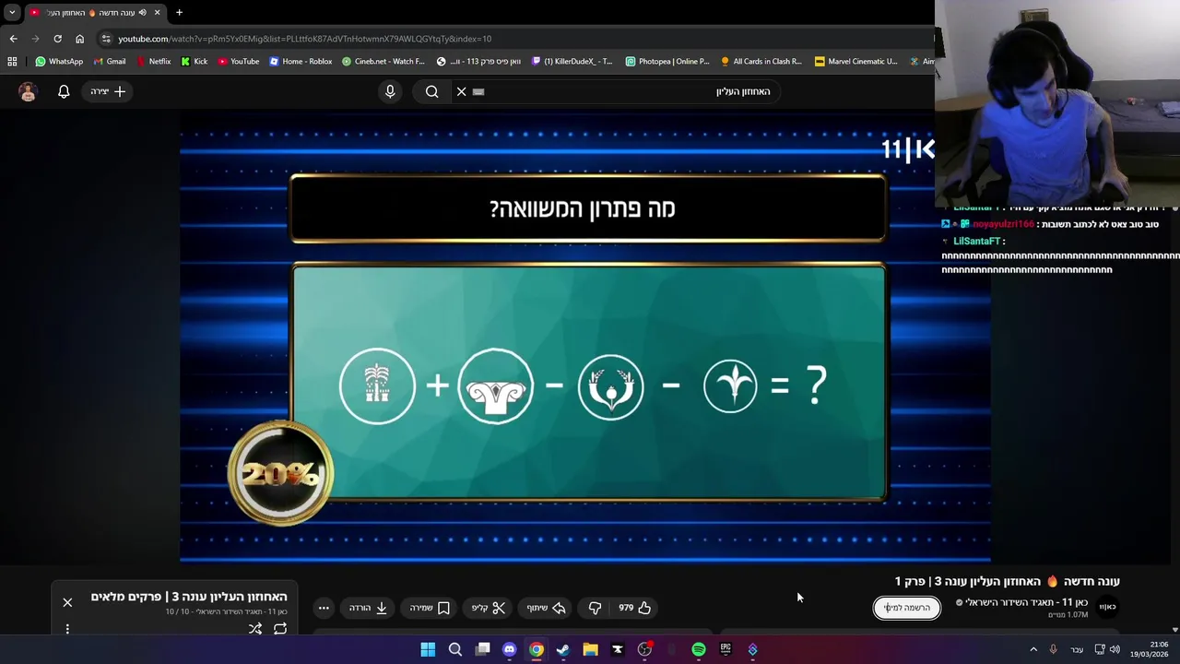Open a new browser tab
This screenshot has height=664, width=1180.
(179, 12)
